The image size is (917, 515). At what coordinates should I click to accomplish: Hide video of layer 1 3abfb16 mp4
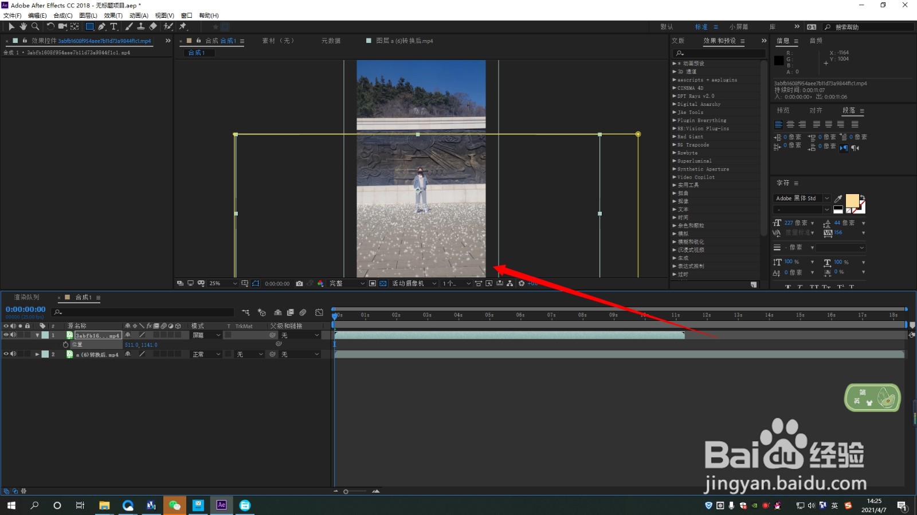[6, 335]
